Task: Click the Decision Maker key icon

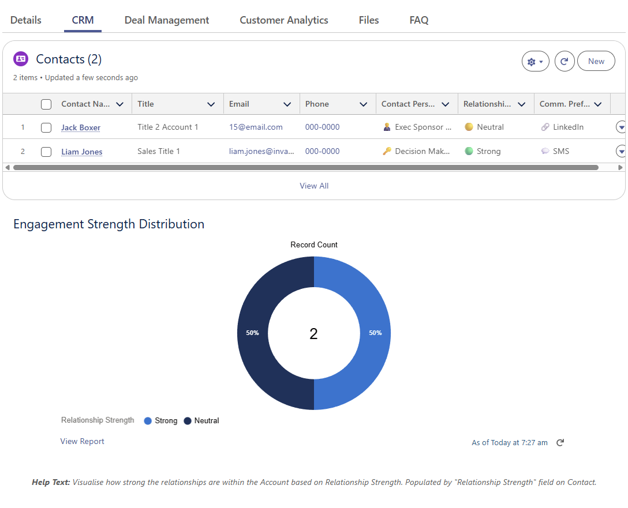Action: [x=387, y=152]
